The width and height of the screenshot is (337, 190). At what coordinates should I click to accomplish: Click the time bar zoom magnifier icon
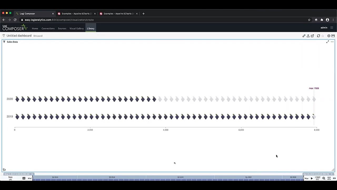324,178
